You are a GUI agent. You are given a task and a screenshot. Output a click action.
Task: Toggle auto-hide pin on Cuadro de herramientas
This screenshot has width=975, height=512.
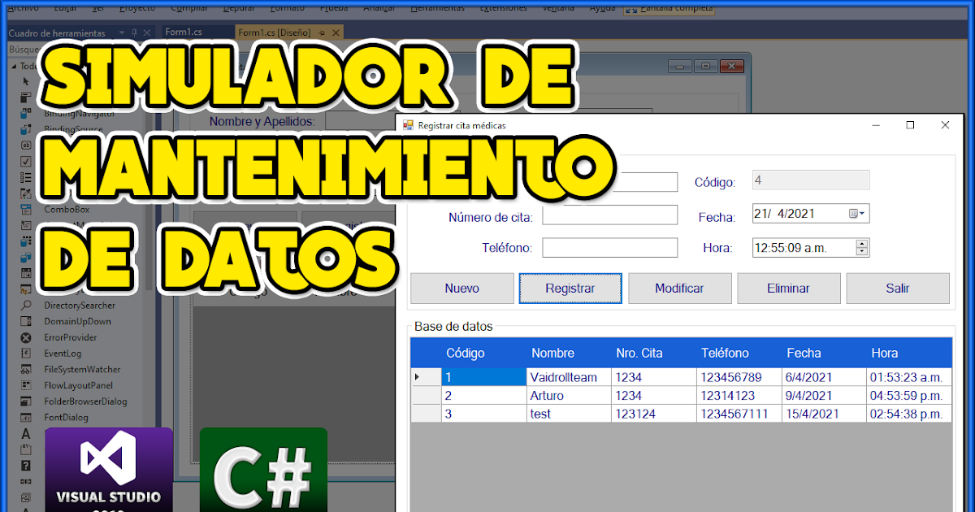[x=134, y=33]
